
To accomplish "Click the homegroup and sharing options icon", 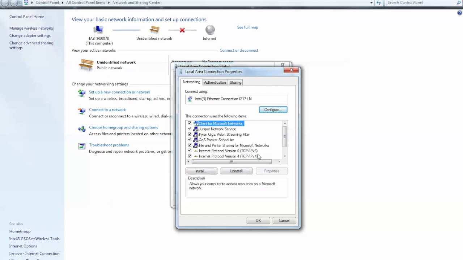I will tap(82, 129).
